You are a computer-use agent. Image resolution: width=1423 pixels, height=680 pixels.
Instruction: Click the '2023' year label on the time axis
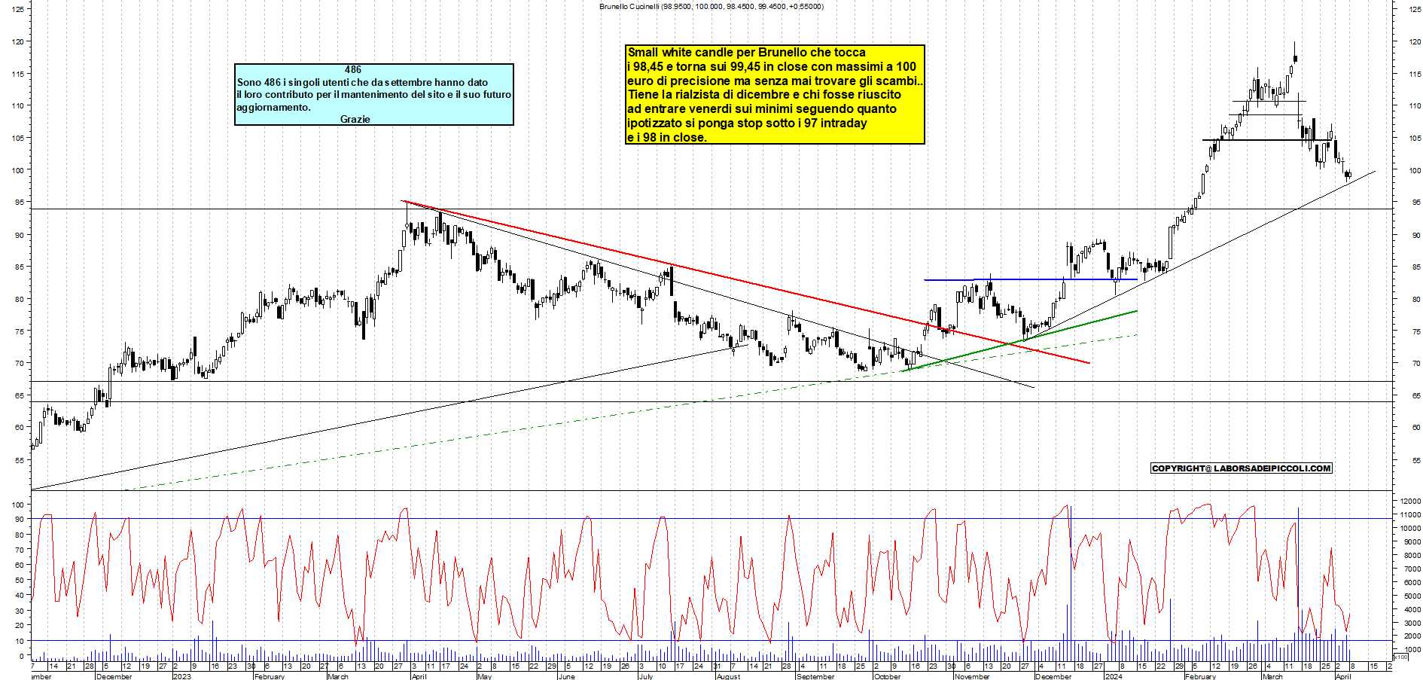181,676
